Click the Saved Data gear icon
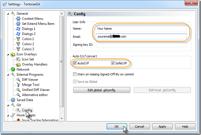This screenshot has height=135, width=201. [13, 100]
